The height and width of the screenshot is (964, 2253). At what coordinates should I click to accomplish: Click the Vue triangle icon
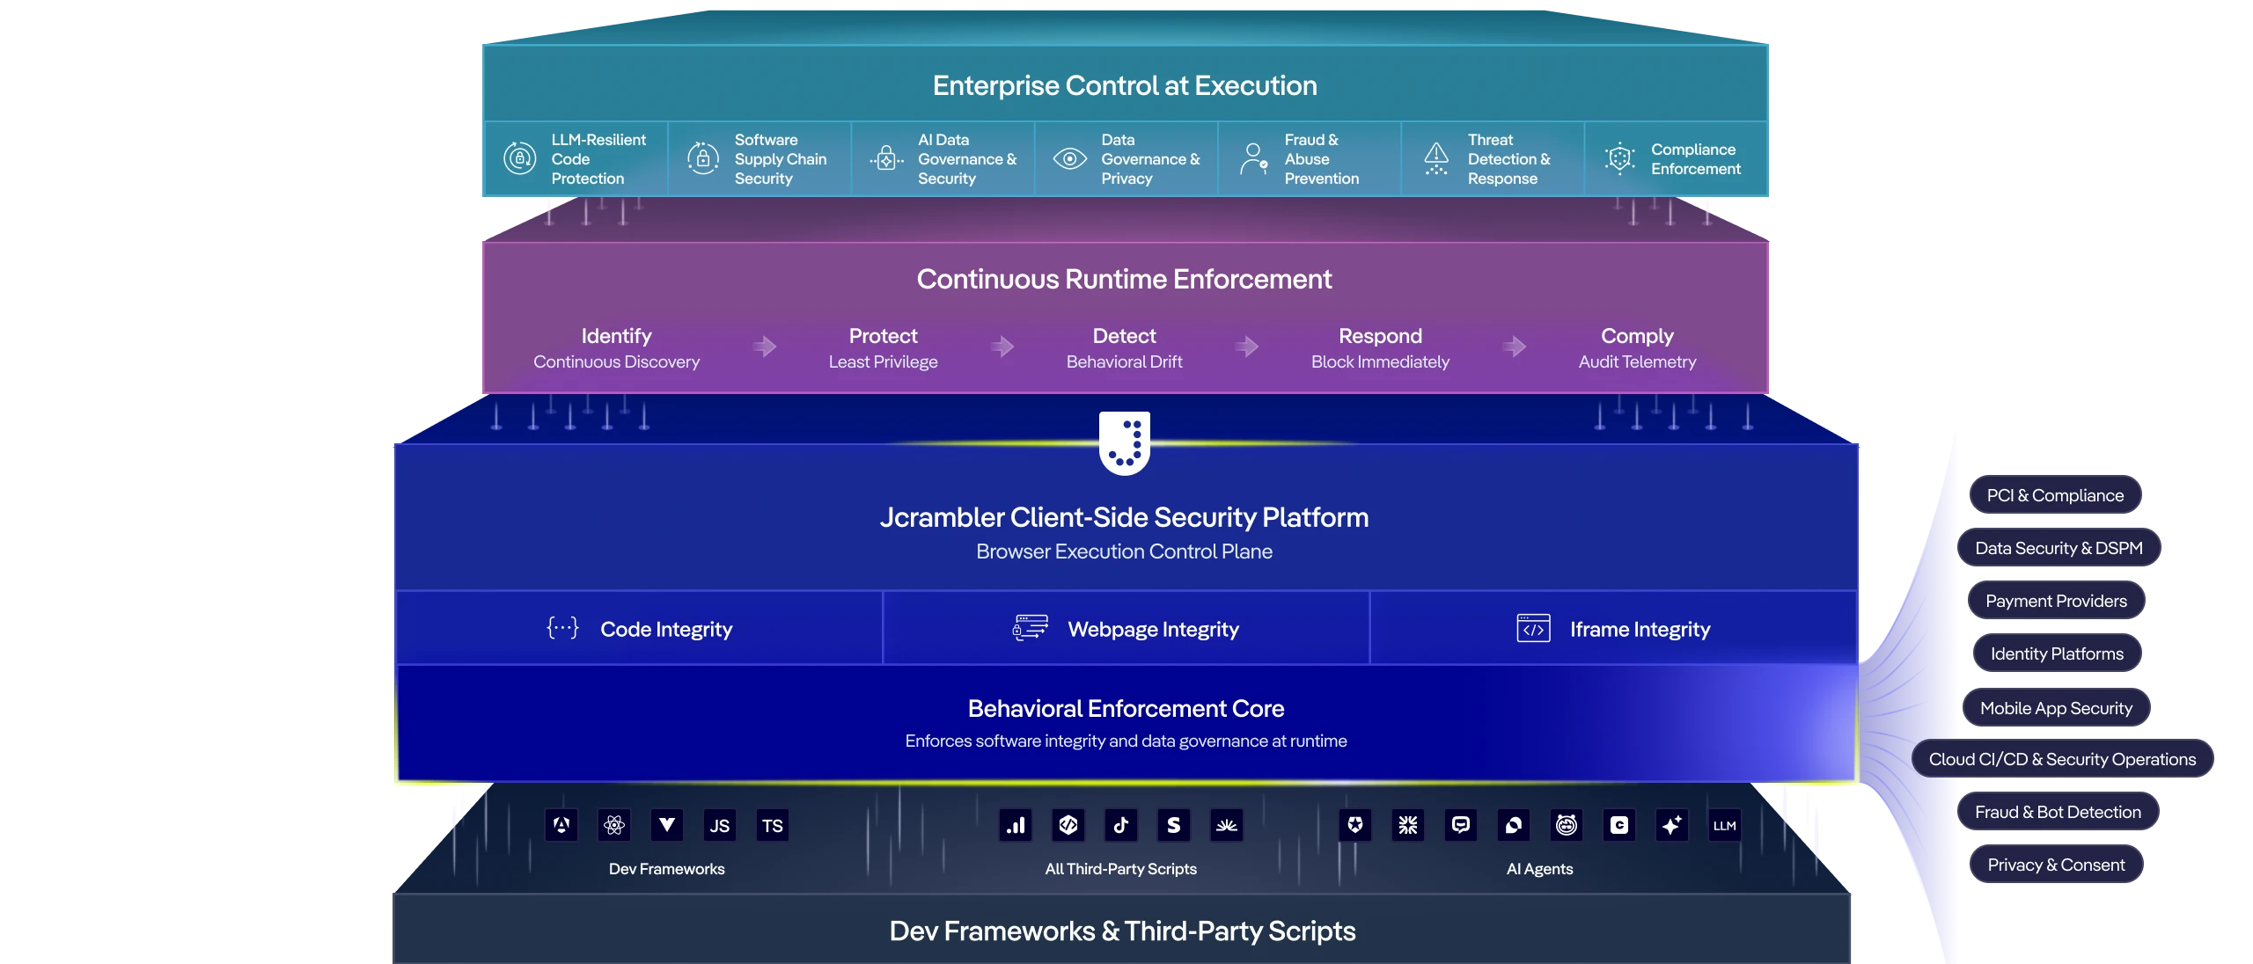point(667,825)
